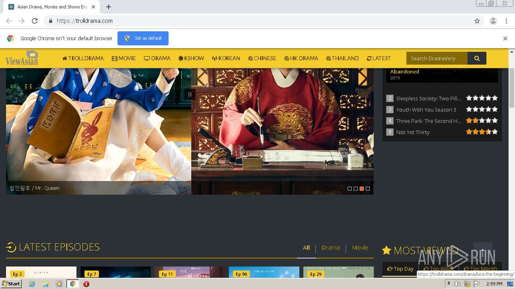
Task: Open the Windows Start menu
Action: (x=11, y=284)
